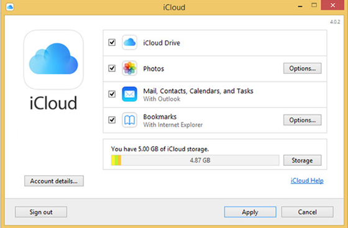This screenshot has width=348, height=228.
Task: Click the orange segment of storage bar
Action: (x=119, y=160)
